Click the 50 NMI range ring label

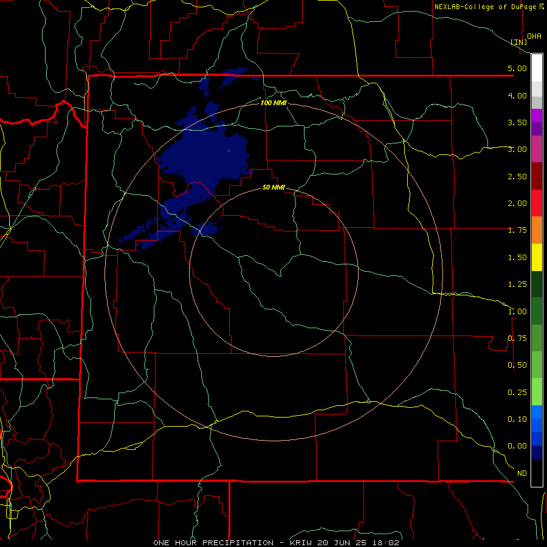273,187
